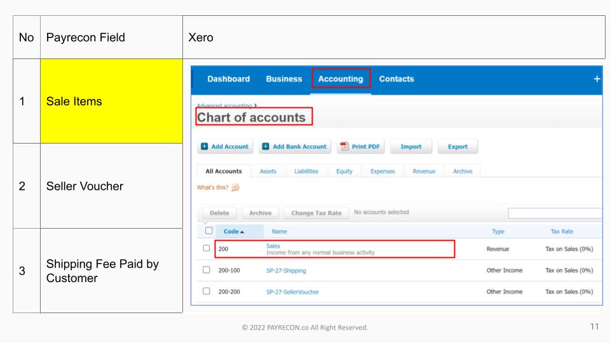Click the Add Bank Account button
Viewport: 610px width, 343px height.
(x=295, y=147)
